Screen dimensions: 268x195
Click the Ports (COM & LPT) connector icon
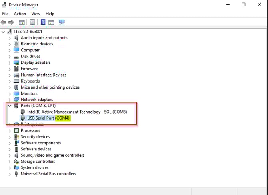pos(16,106)
